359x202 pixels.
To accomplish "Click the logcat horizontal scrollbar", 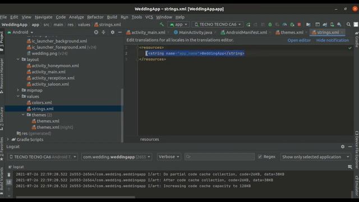I will click(x=76, y=196).
